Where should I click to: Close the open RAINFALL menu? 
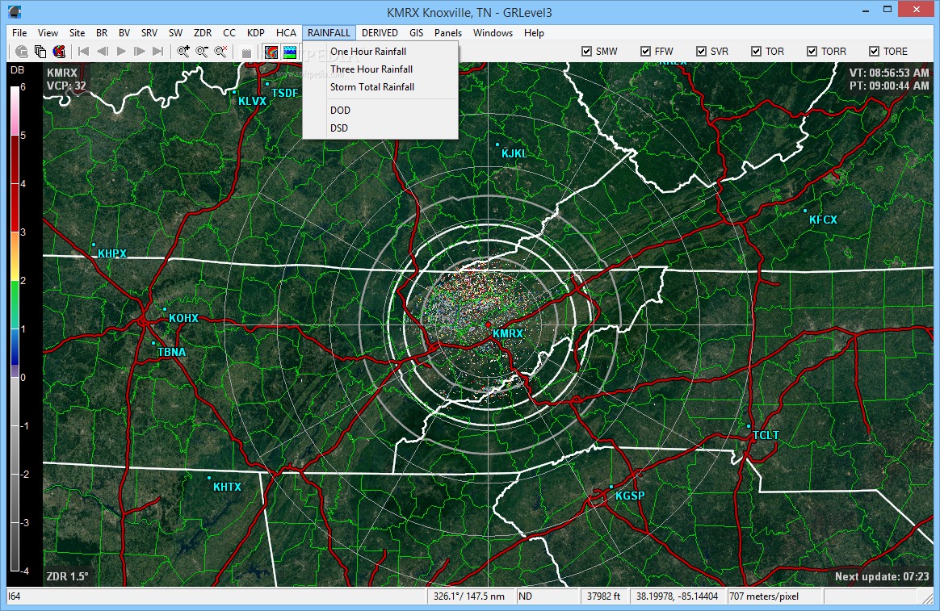pos(329,33)
